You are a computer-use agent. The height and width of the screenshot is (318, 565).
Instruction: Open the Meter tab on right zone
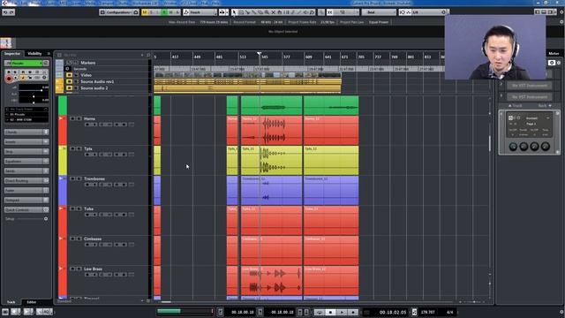pos(554,53)
